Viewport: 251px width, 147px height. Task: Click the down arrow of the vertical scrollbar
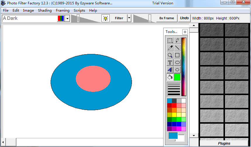tap(193, 136)
